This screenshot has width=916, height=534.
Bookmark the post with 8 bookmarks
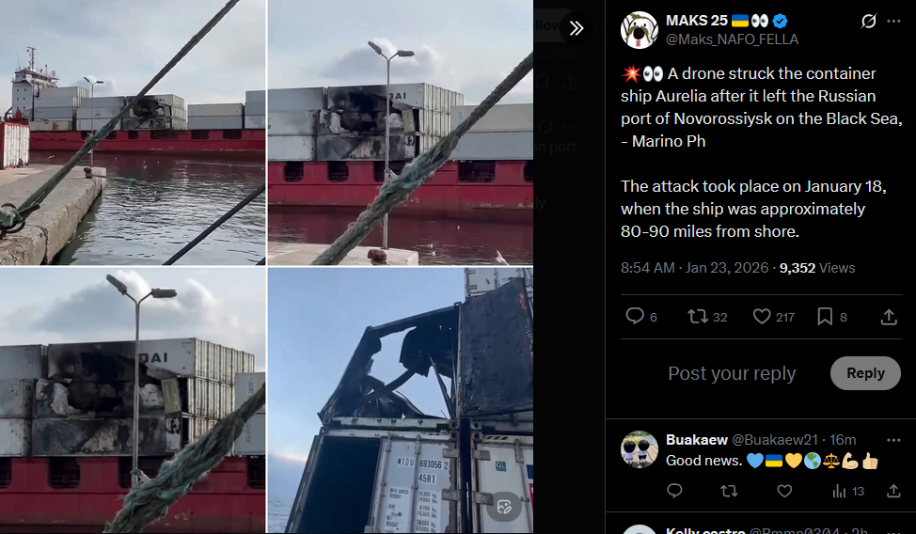832,317
